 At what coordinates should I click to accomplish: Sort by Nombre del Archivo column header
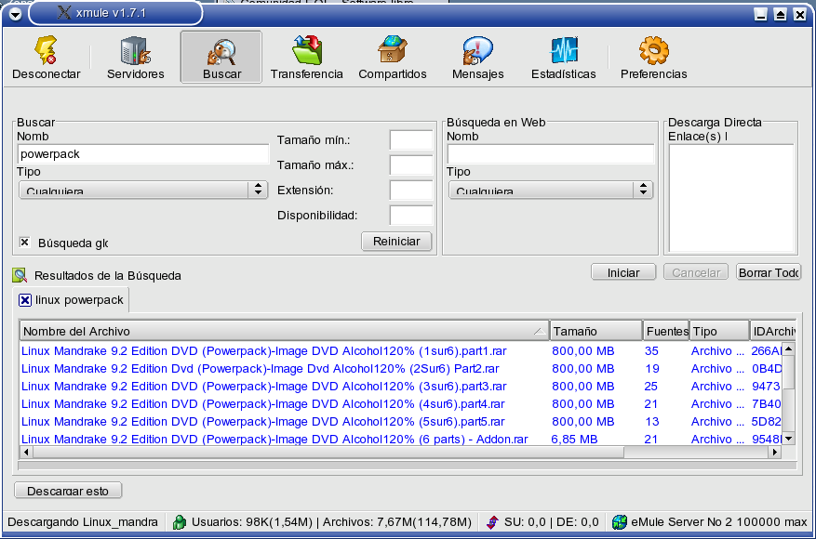(284, 331)
